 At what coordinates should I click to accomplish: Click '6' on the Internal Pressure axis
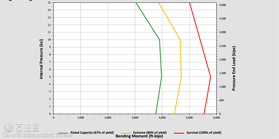(x=50, y=69)
